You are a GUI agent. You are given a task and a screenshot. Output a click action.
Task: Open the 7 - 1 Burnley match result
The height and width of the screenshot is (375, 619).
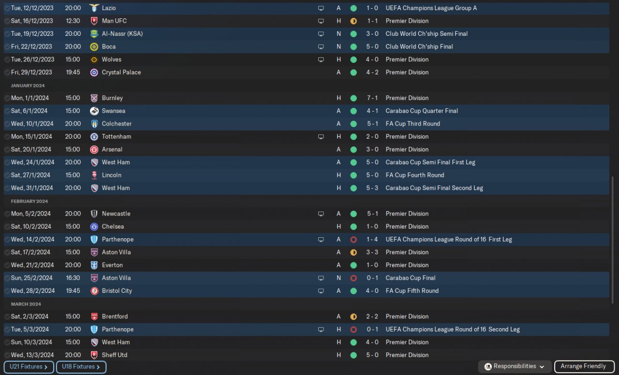point(372,98)
